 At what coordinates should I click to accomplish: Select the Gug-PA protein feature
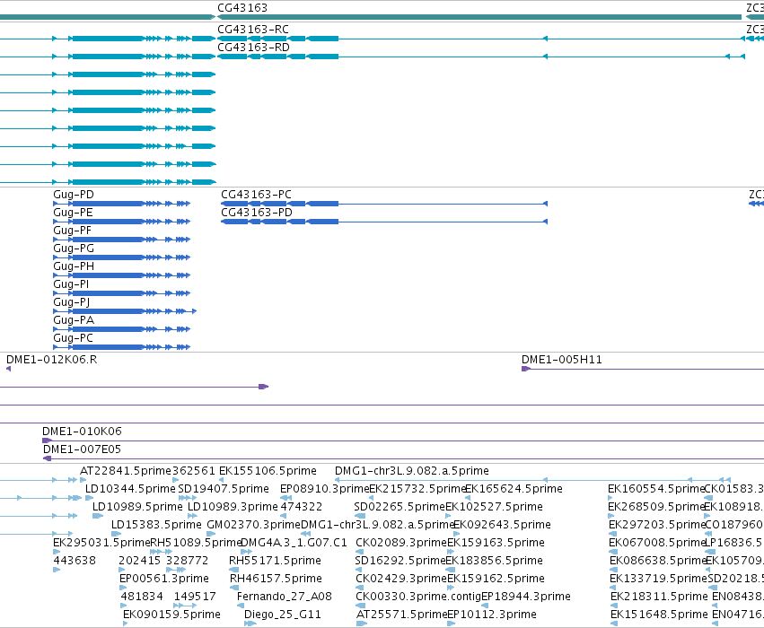(x=121, y=329)
